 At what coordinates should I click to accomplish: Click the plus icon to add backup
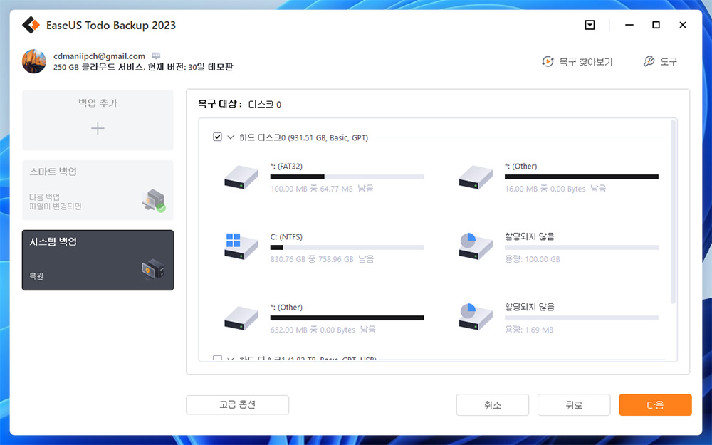(98, 128)
